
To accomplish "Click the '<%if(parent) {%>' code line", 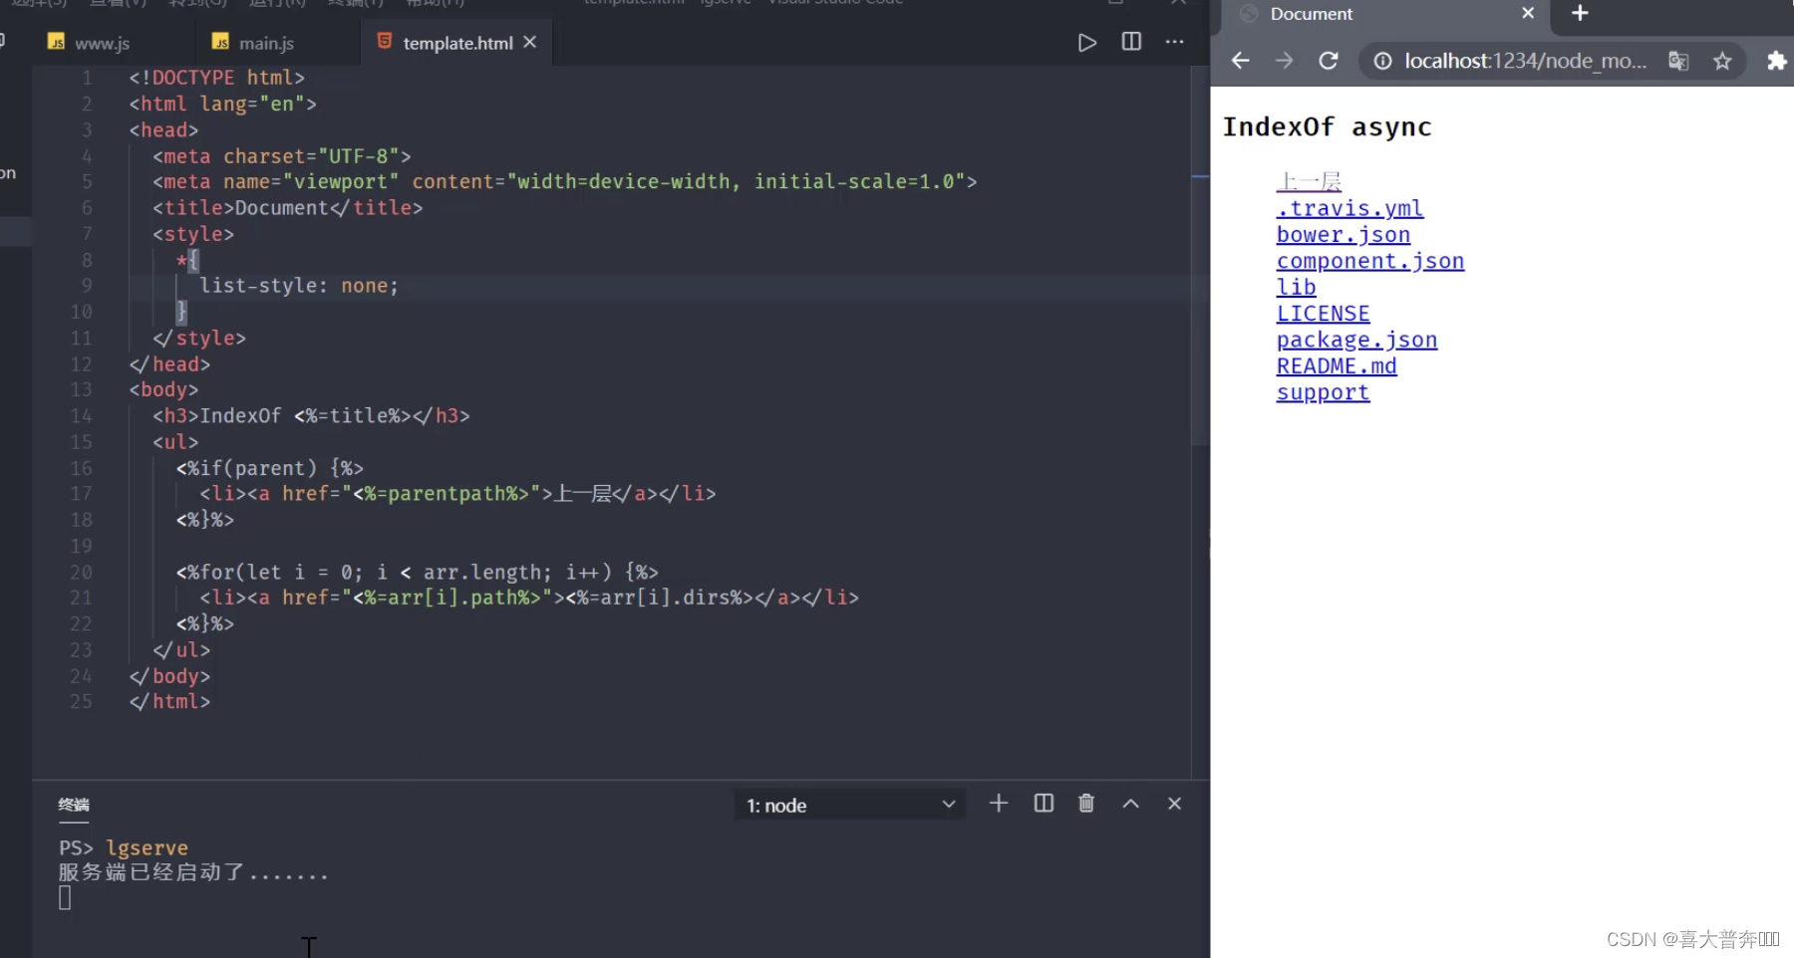I will 269,468.
